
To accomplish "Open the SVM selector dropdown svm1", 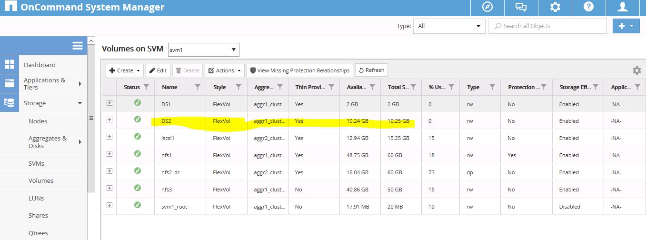I will 204,50.
